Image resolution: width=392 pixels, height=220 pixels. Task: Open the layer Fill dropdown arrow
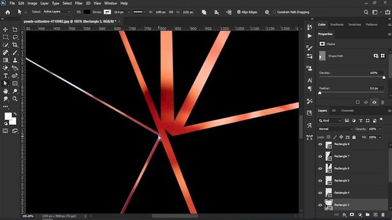click(x=380, y=137)
